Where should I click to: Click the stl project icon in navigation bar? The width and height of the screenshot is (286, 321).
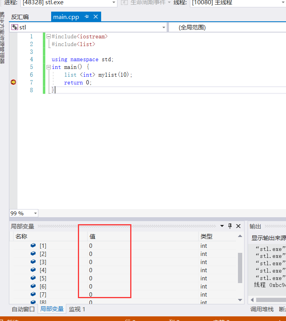coord(15,27)
